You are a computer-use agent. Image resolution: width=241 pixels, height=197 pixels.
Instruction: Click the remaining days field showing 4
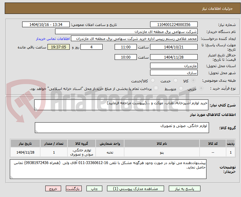92,47
